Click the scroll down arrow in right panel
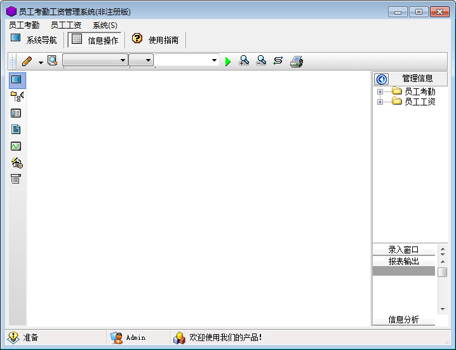 (443, 309)
